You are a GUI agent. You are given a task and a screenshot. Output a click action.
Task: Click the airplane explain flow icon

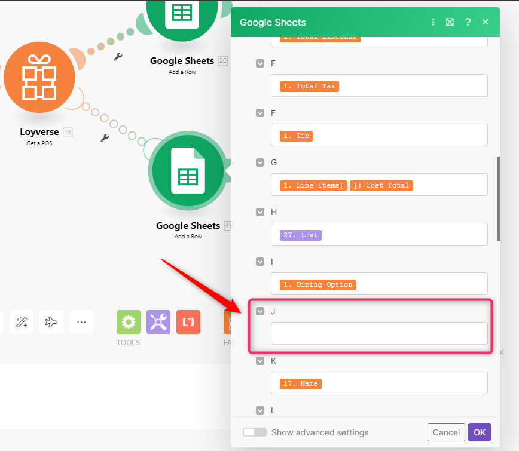pos(51,322)
